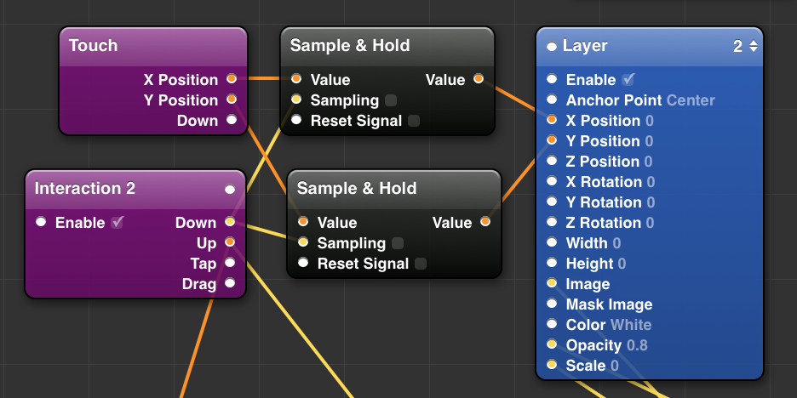Click the Interaction 2 Drag output port
The width and height of the screenshot is (797, 398).
pos(230,284)
